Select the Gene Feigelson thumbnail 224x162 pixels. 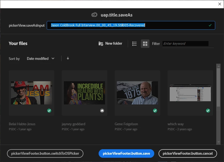click(137, 93)
